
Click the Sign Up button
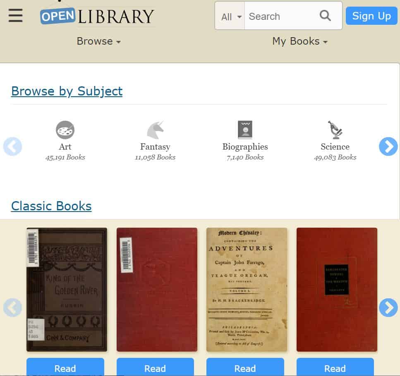click(x=371, y=16)
